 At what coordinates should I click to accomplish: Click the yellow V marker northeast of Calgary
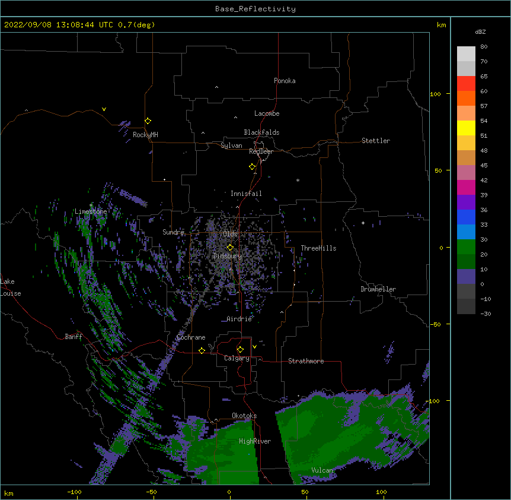(254, 347)
